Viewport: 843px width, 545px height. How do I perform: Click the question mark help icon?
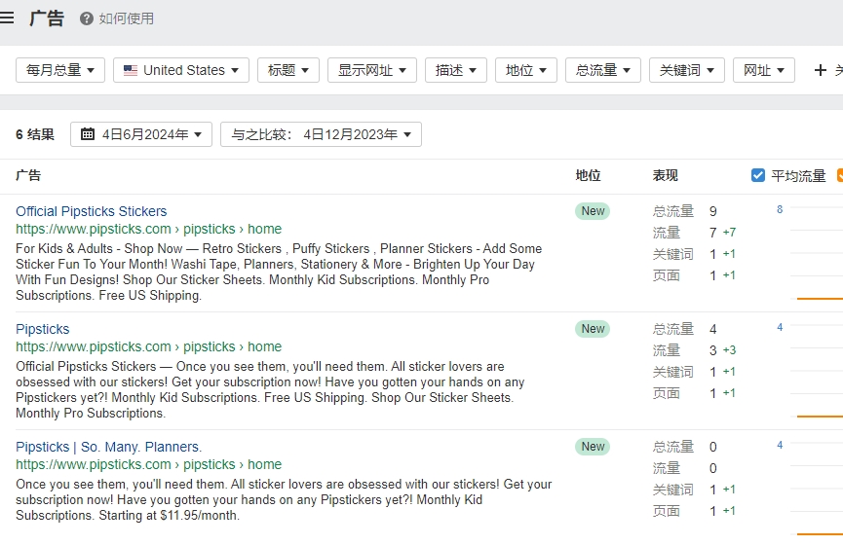[86, 18]
